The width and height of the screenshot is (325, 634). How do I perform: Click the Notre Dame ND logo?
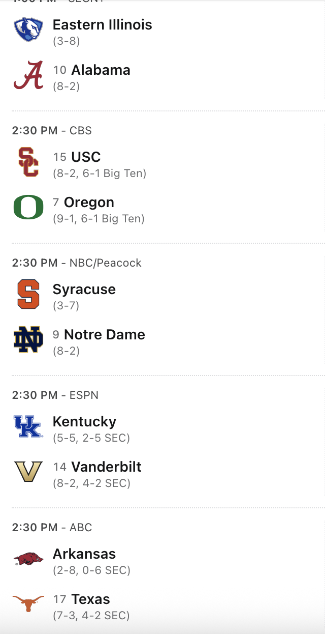click(28, 340)
